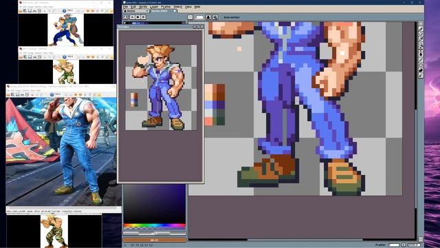440x248 pixels.
Task: Click the orange foreground color bar
Action: click(x=154, y=240)
